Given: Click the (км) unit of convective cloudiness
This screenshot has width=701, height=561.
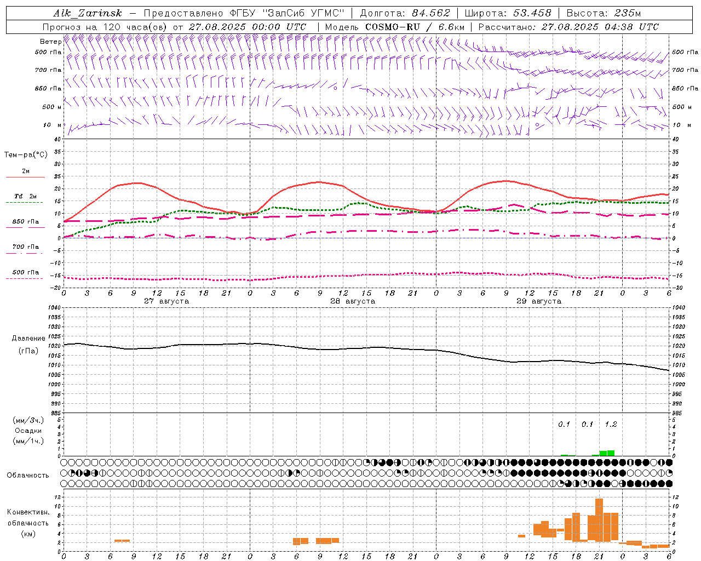Looking at the screenshot, I should (28, 534).
